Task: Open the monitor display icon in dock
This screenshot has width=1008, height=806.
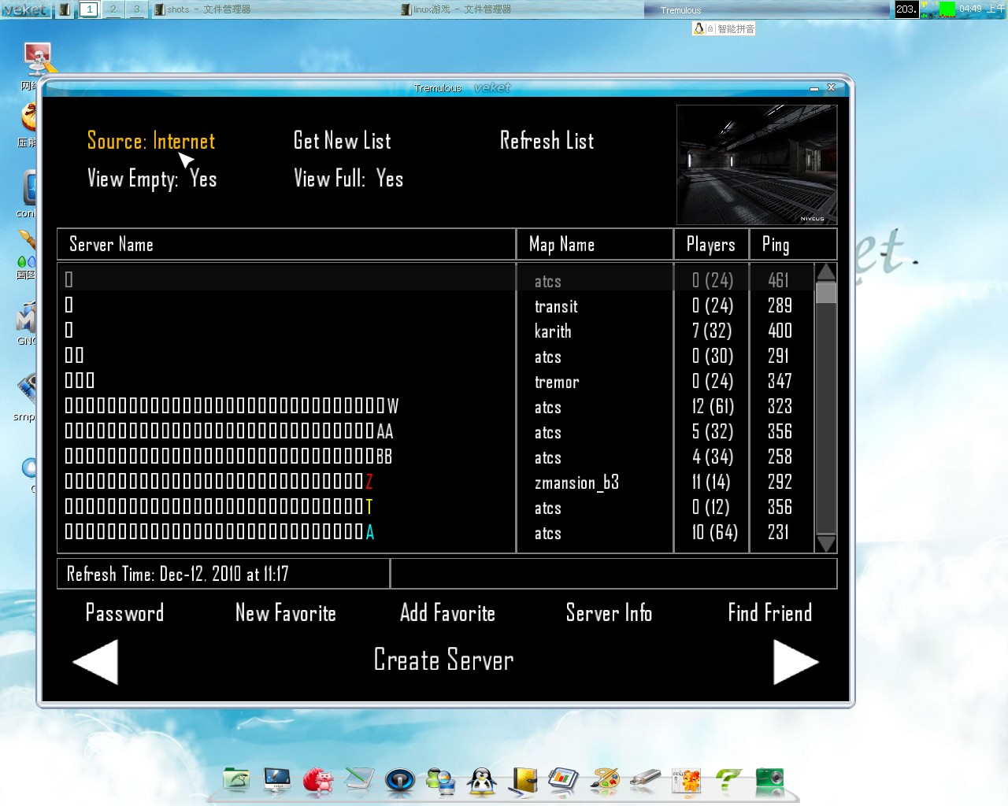Action: 277,780
